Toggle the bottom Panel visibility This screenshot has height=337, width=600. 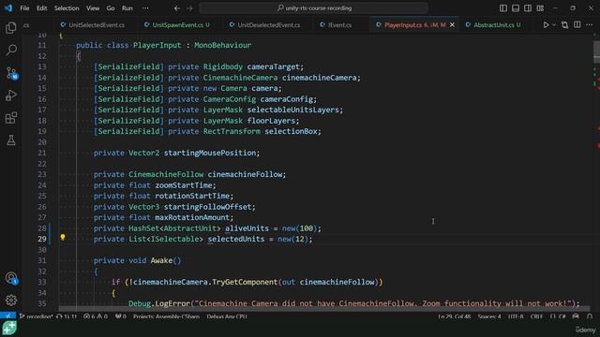coord(516,8)
